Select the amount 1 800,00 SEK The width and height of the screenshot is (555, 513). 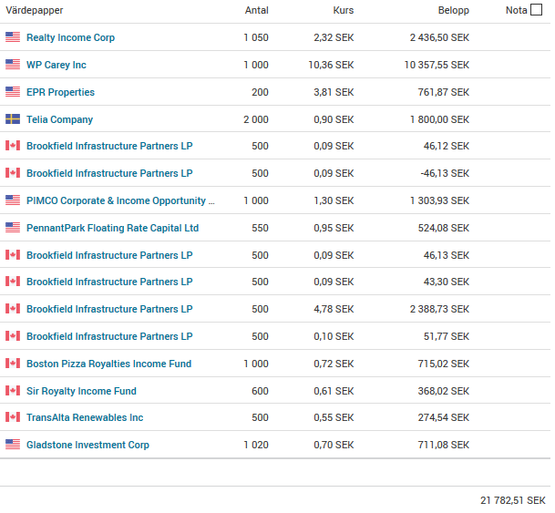click(439, 119)
